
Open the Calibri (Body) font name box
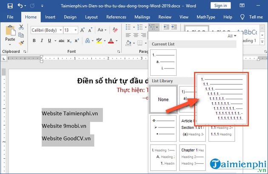[x=47, y=30]
